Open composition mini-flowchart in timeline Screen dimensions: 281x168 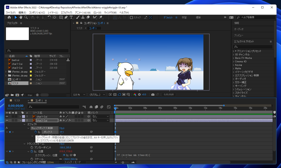click(x=84, y=107)
